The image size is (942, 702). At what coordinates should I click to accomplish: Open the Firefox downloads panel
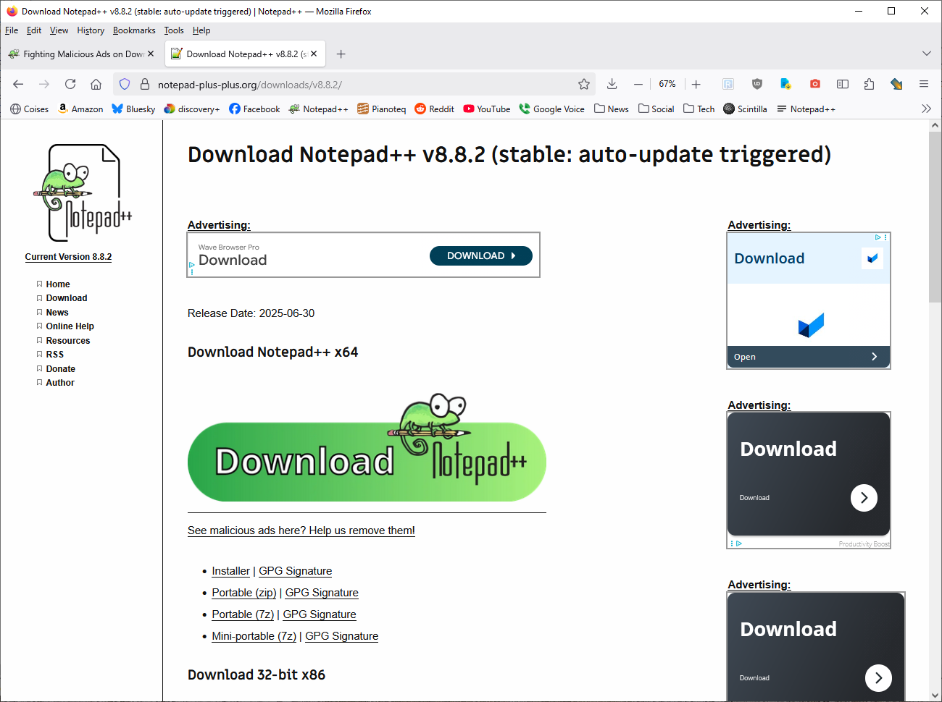[612, 84]
